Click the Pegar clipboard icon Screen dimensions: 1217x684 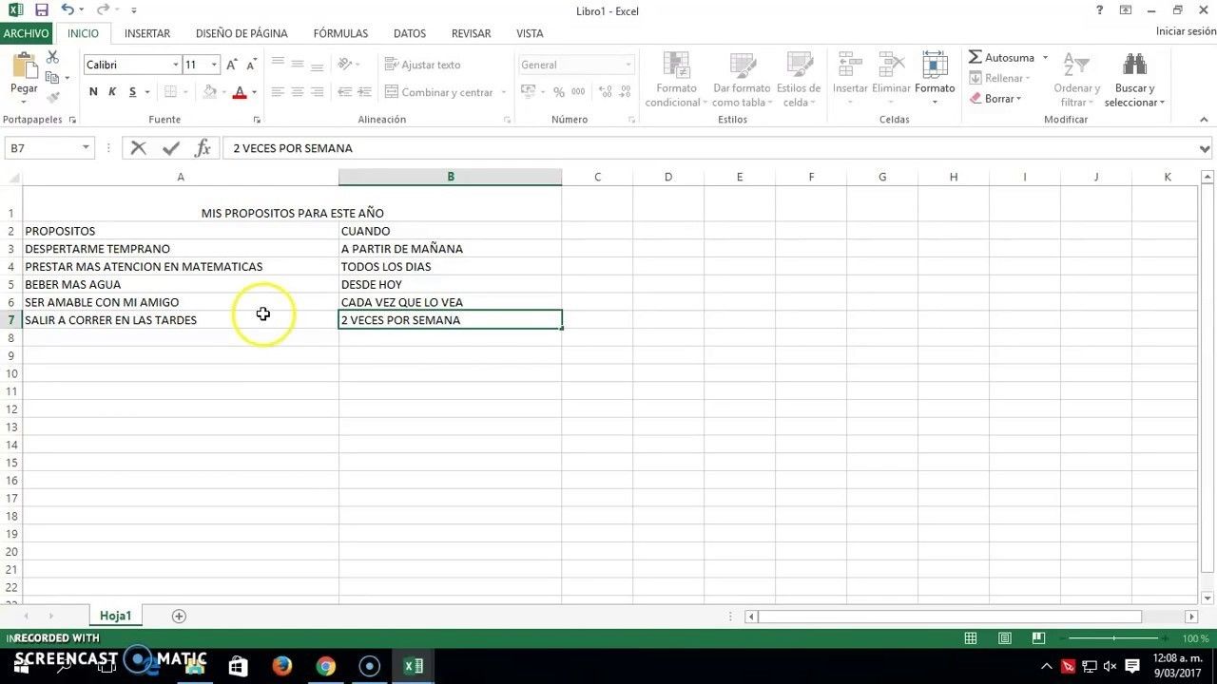(x=24, y=66)
